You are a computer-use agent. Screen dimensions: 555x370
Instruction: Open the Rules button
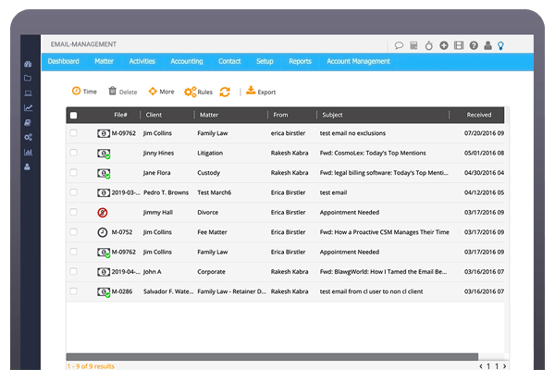[198, 92]
